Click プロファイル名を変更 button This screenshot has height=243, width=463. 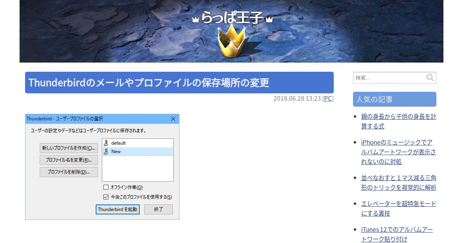click(69, 160)
